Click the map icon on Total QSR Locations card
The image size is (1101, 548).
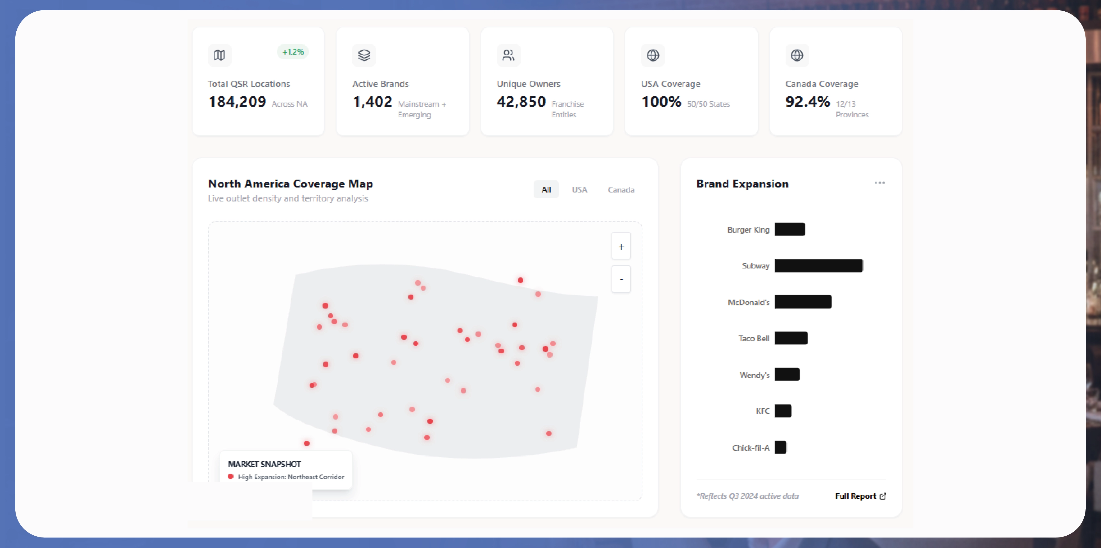[219, 55]
